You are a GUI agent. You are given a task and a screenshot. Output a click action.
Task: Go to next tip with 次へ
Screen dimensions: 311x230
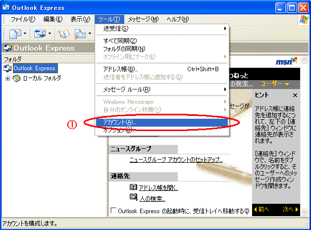pos(291,209)
